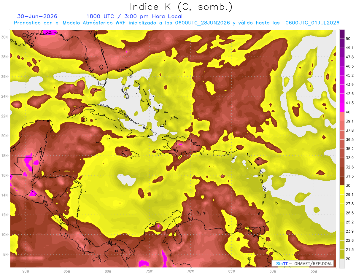
Task: Click the "90W" longitude axis label
Action: [x=26, y=271]
